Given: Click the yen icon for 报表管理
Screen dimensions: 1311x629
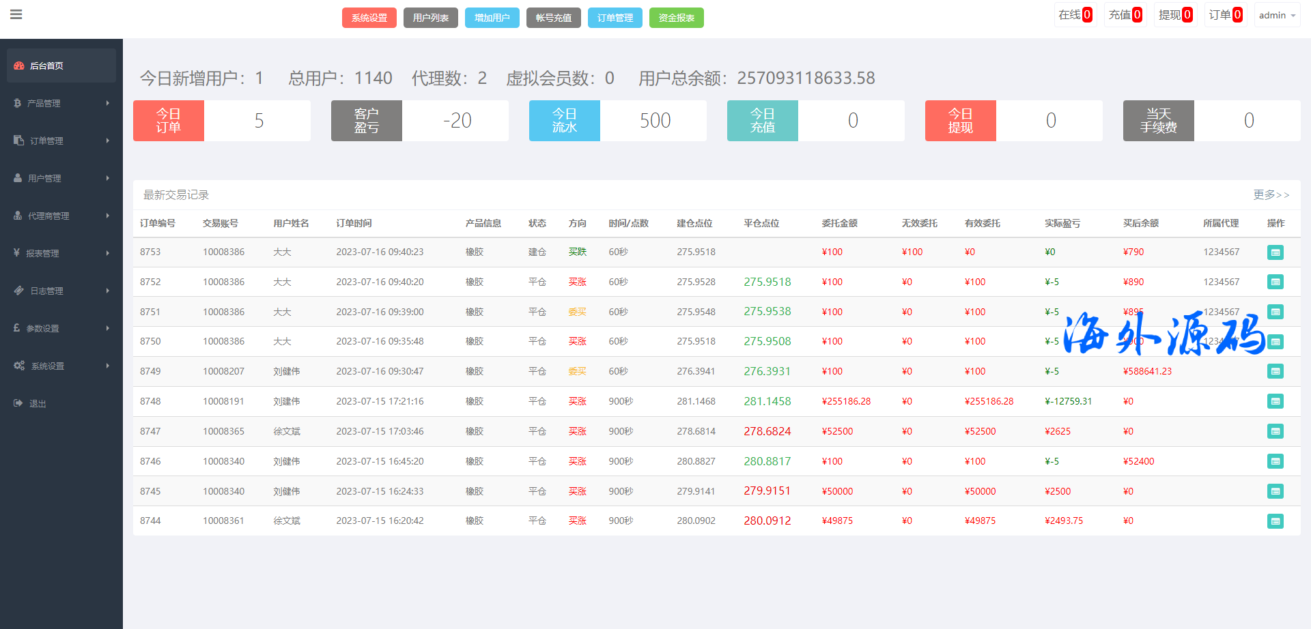Looking at the screenshot, I should point(16,253).
